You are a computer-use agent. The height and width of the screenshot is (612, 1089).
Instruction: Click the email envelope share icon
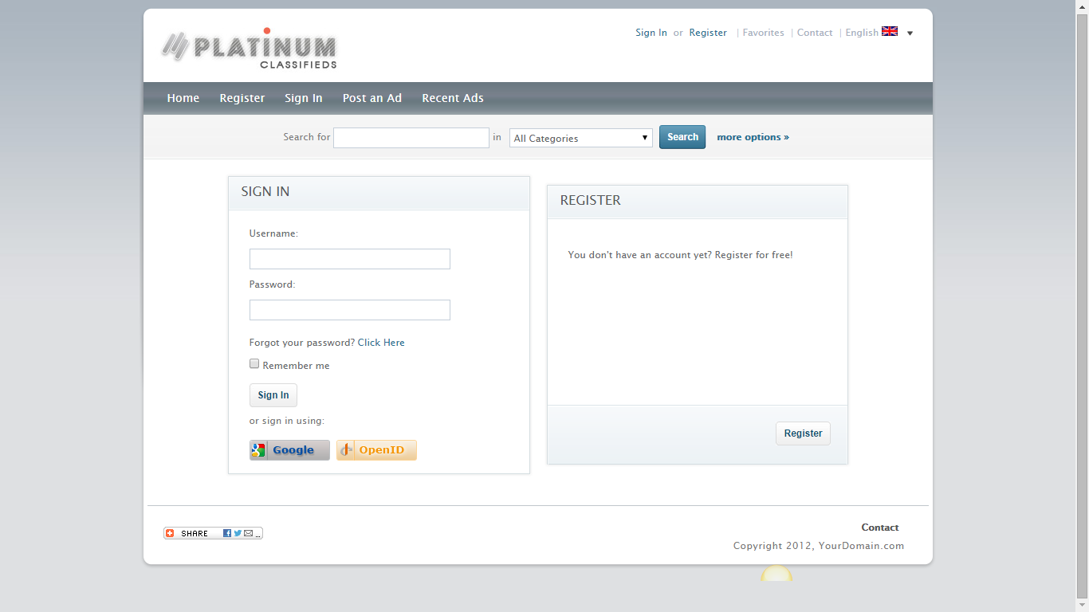(248, 533)
